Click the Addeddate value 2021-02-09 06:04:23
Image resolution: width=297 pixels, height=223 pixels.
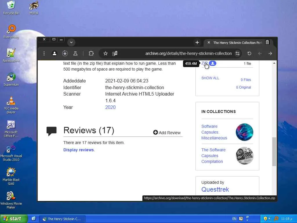[127, 81]
